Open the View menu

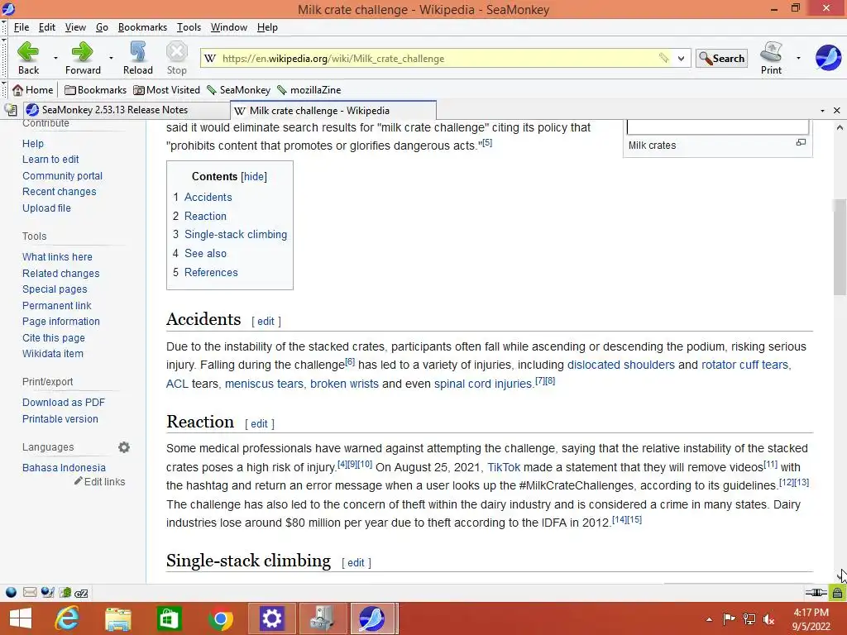[75, 27]
